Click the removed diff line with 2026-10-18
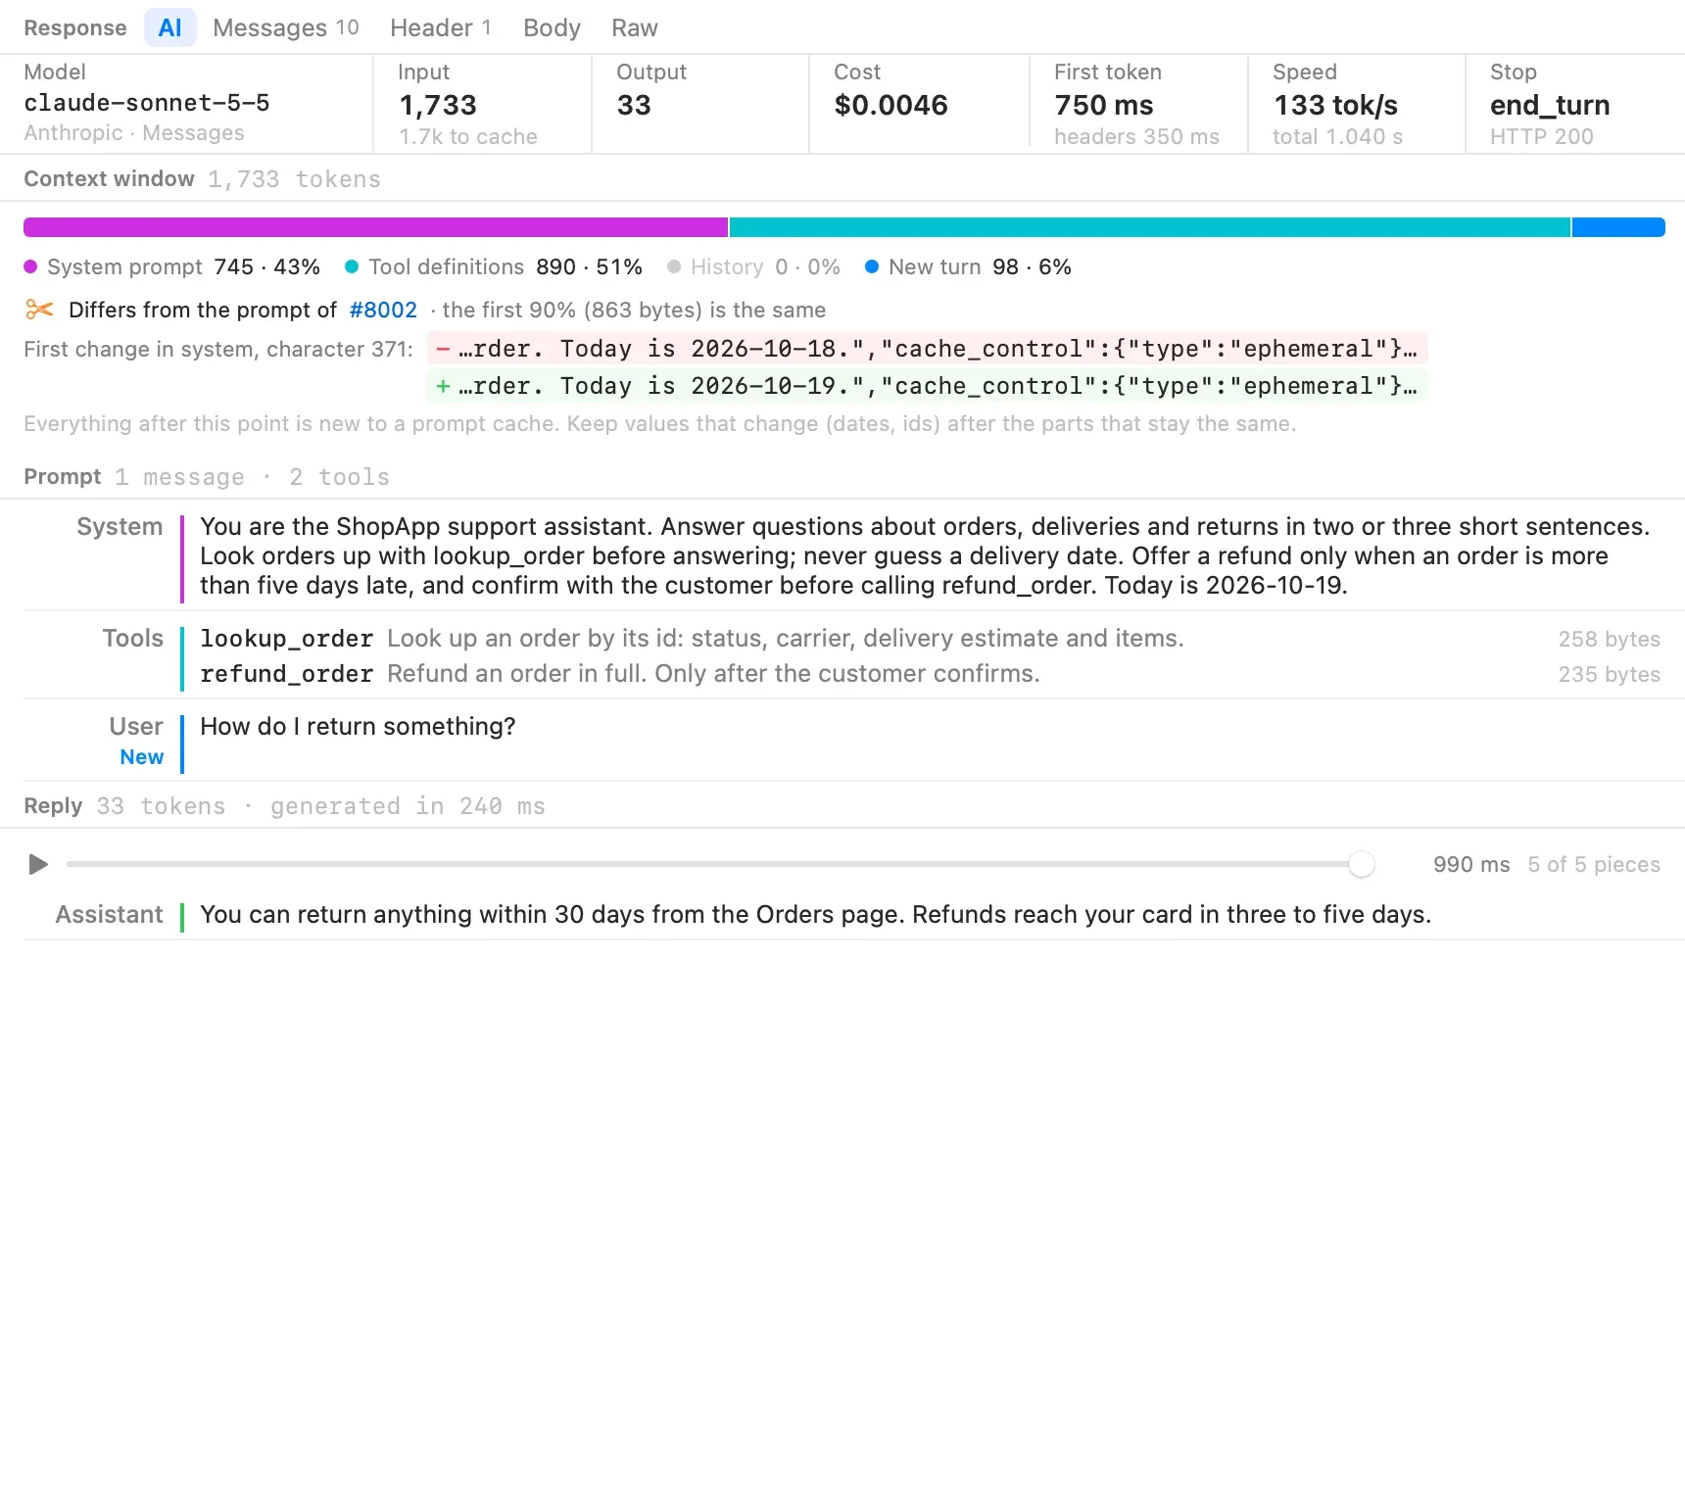The image size is (1685, 1489). coord(927,349)
